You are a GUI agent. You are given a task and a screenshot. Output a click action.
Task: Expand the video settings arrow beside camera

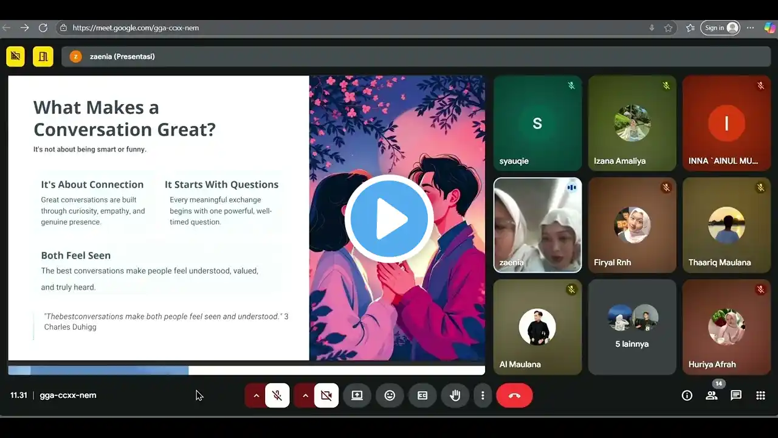pyautogui.click(x=305, y=395)
